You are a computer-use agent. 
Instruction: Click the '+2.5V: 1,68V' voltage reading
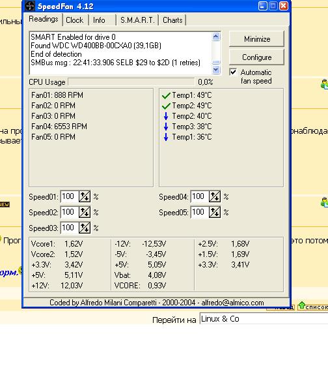[x=224, y=244]
